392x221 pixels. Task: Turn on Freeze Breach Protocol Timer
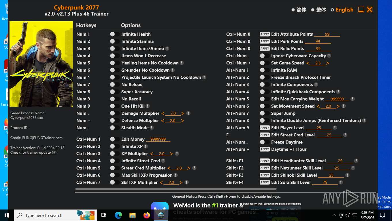(x=265, y=77)
